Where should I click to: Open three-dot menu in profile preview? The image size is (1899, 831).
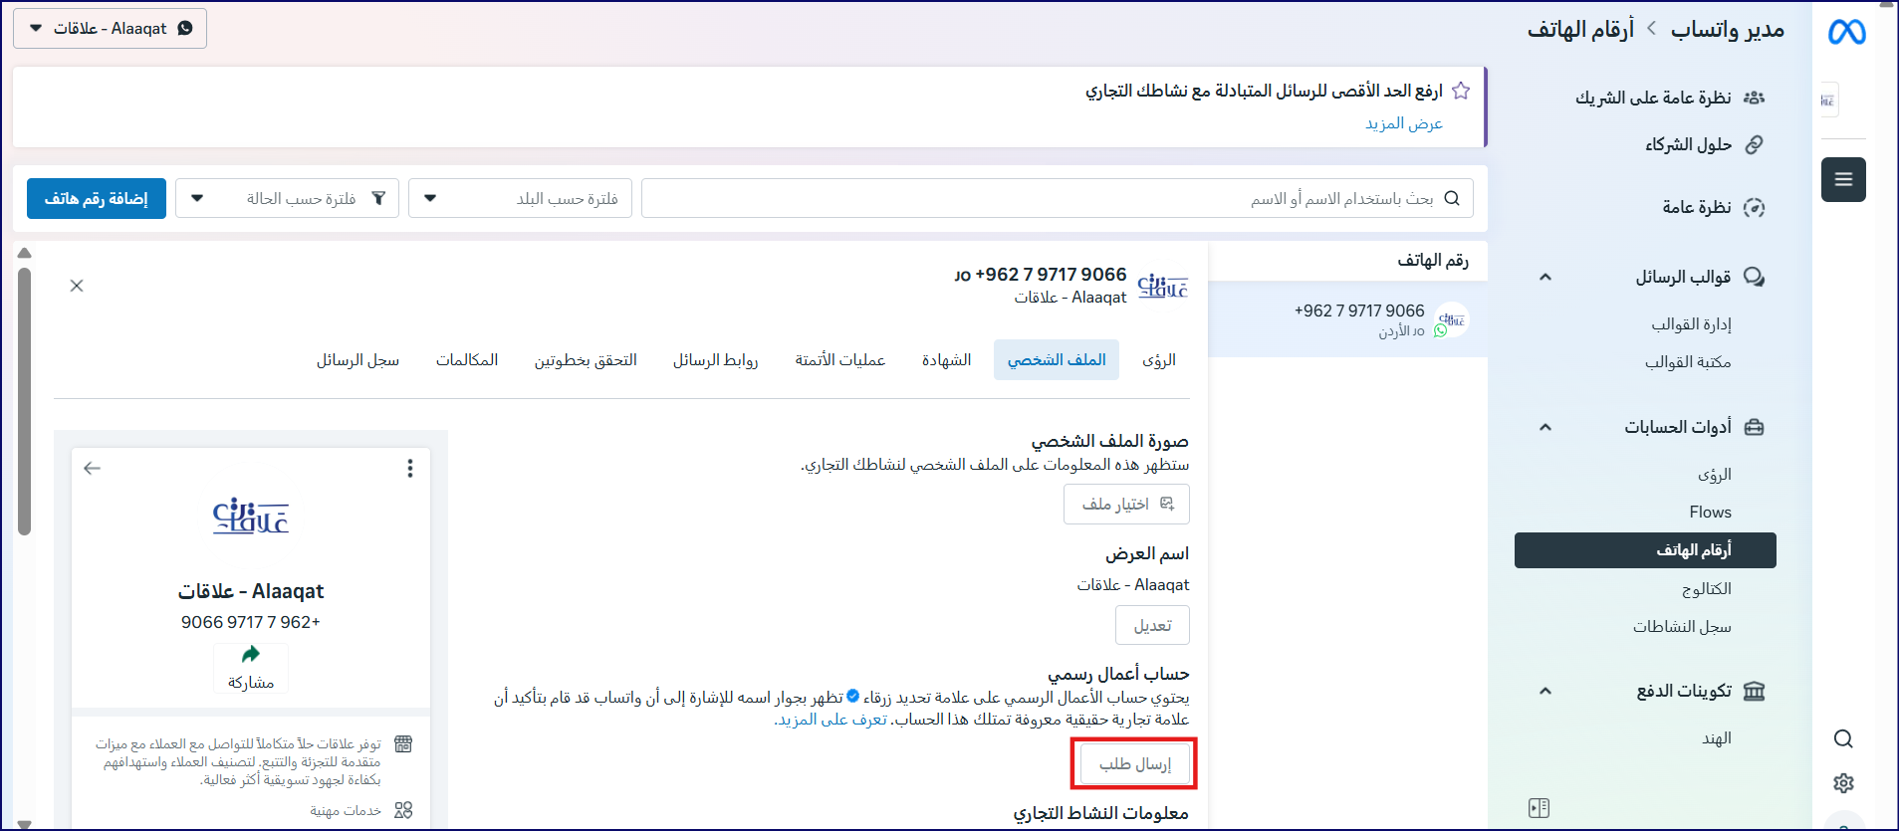pyautogui.click(x=410, y=469)
